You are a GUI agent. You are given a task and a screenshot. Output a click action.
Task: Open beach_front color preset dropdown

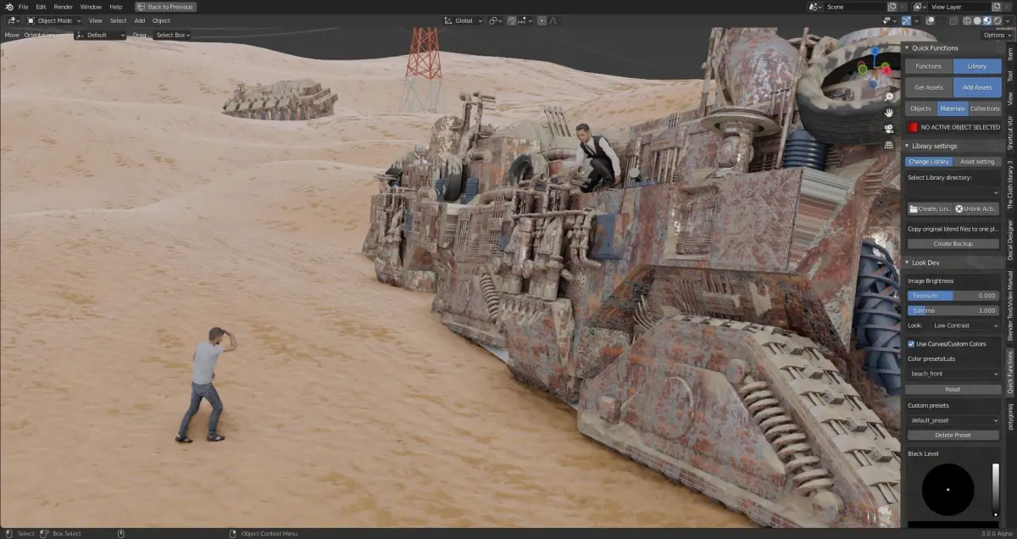[953, 373]
